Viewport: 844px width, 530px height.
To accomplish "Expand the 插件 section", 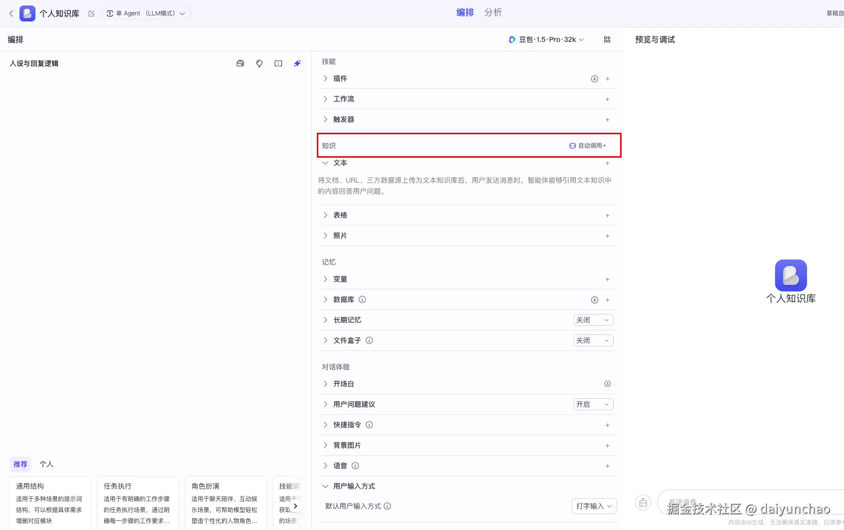I will click(325, 78).
